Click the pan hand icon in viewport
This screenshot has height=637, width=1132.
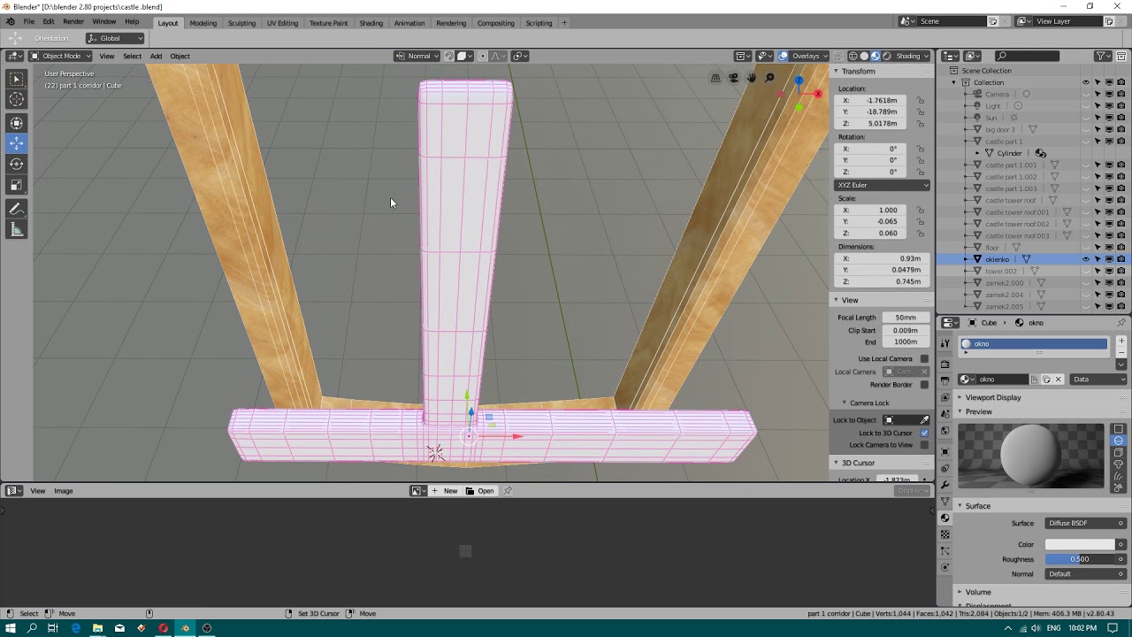point(751,78)
